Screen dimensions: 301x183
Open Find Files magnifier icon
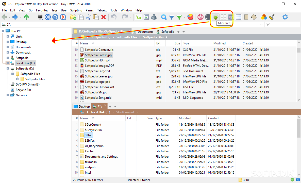(164, 17)
